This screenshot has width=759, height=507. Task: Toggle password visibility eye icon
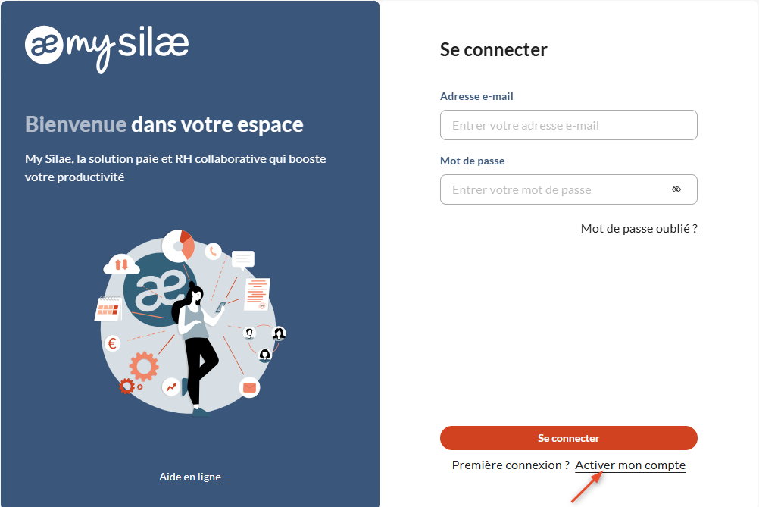(676, 189)
